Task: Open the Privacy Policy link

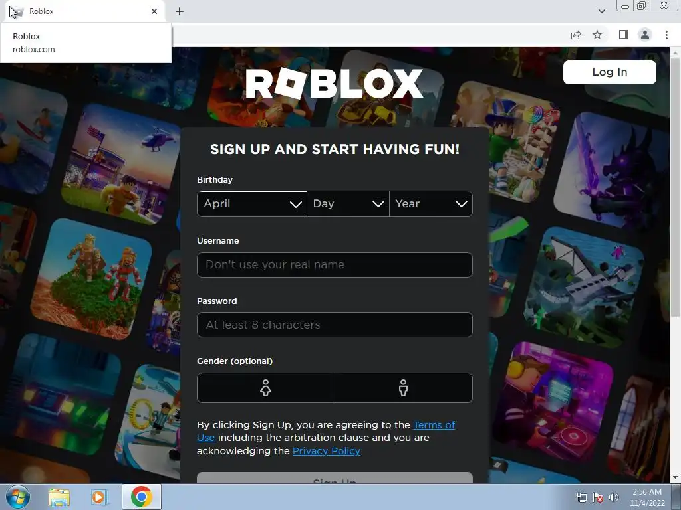Action: tap(326, 451)
